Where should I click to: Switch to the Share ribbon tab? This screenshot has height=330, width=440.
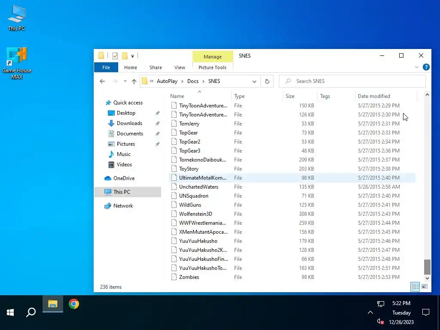(156, 67)
